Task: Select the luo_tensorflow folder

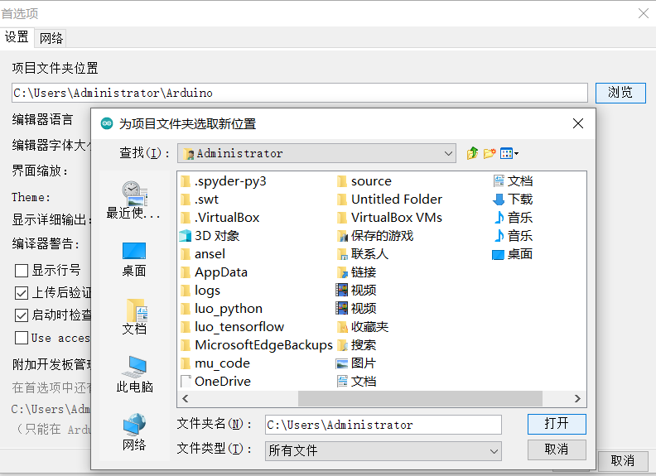Action: tap(239, 327)
